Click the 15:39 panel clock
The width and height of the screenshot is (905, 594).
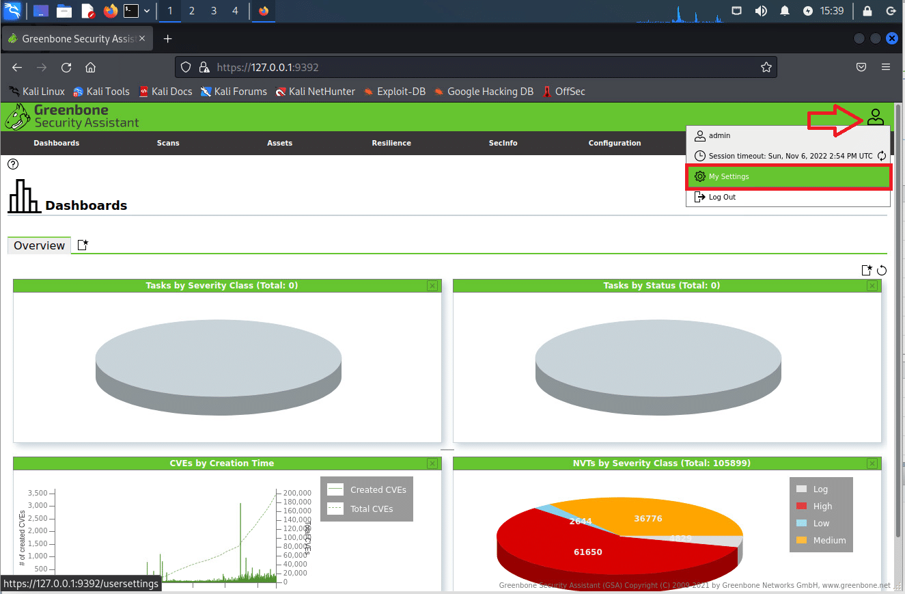pos(832,11)
